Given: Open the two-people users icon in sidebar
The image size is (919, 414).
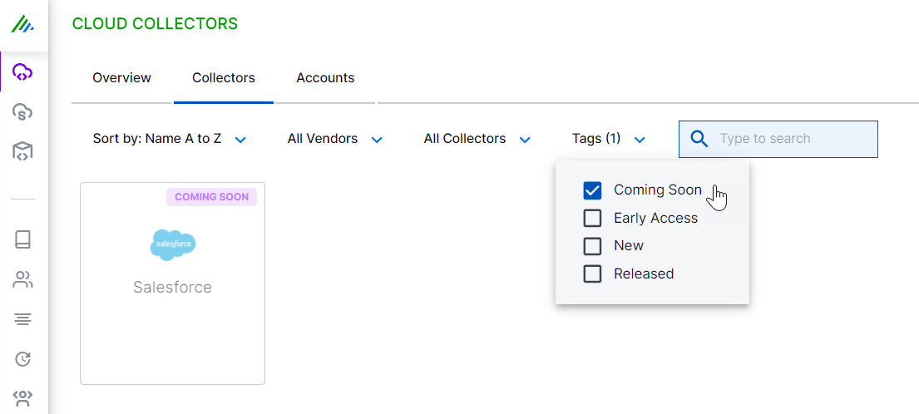Looking at the screenshot, I should (22, 279).
